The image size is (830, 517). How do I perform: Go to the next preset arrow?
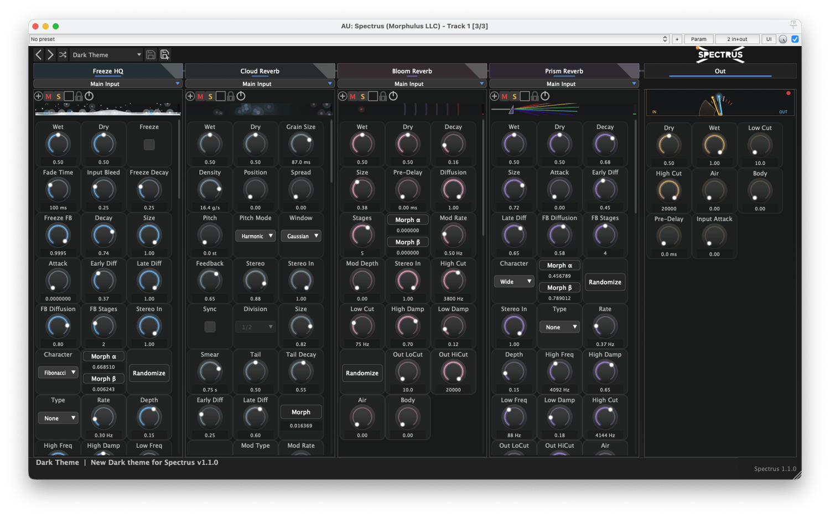coord(50,54)
